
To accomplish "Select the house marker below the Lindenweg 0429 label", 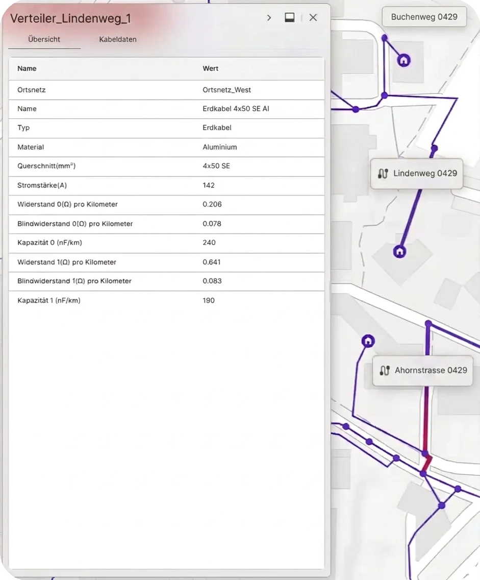I will tap(399, 252).
